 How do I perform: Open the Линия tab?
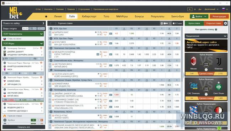pyautogui.click(x=58, y=16)
